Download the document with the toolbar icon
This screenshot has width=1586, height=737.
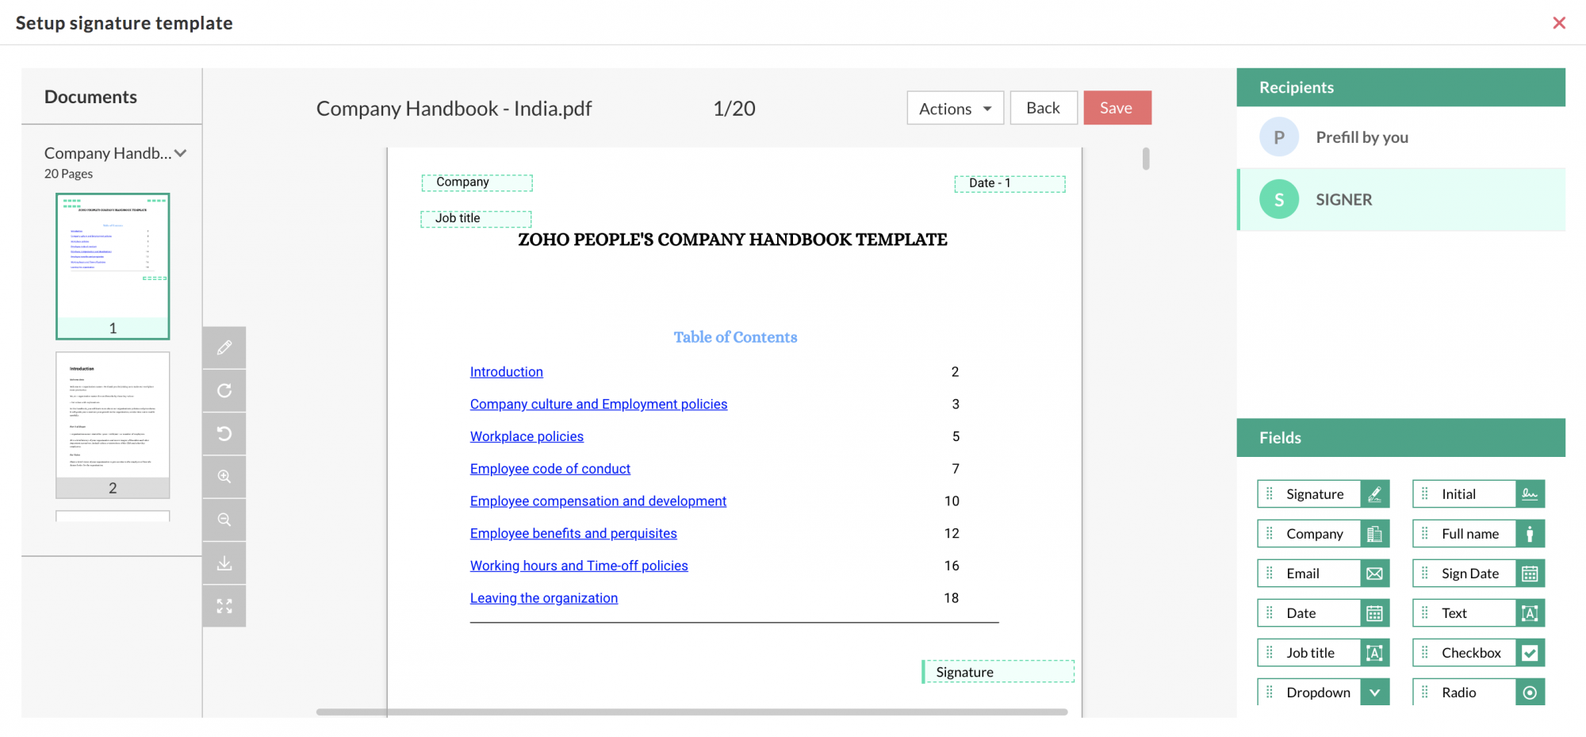(x=224, y=562)
